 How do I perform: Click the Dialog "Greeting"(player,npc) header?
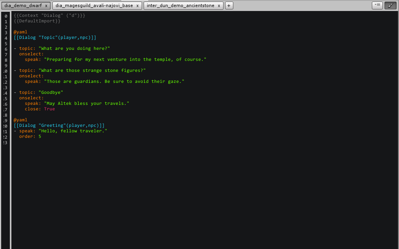(x=59, y=126)
